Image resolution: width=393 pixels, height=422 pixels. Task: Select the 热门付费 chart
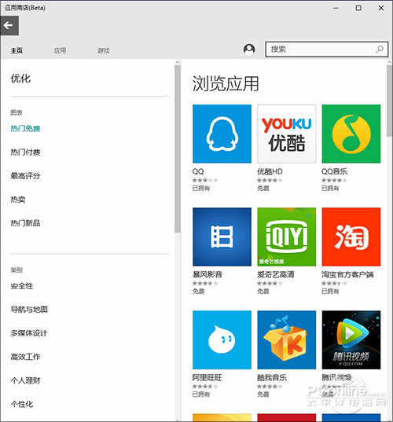[x=25, y=152]
